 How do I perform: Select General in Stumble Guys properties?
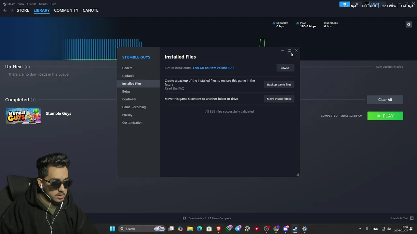(x=138, y=68)
